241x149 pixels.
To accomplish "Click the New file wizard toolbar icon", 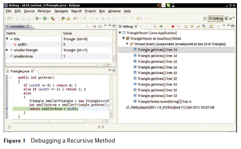I will pos(9,18).
